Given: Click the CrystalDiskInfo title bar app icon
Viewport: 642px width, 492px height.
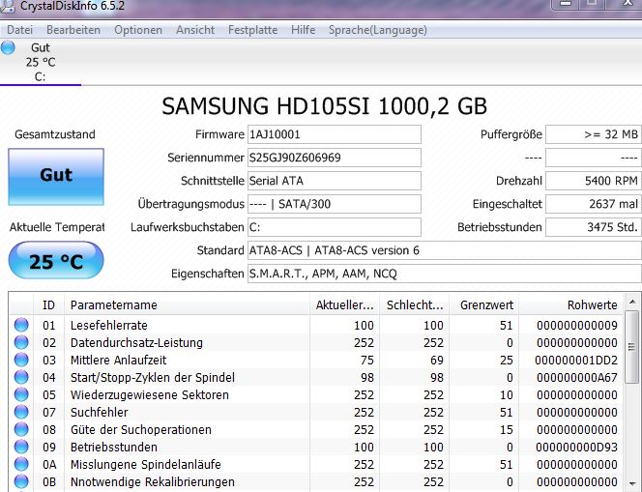Looking at the screenshot, I should pos(8,6).
